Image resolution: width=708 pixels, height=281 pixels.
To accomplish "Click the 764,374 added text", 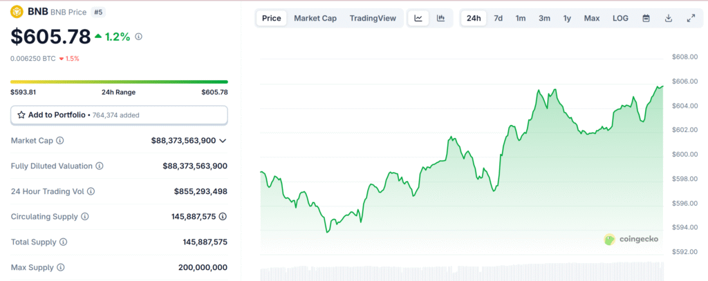I will point(115,115).
